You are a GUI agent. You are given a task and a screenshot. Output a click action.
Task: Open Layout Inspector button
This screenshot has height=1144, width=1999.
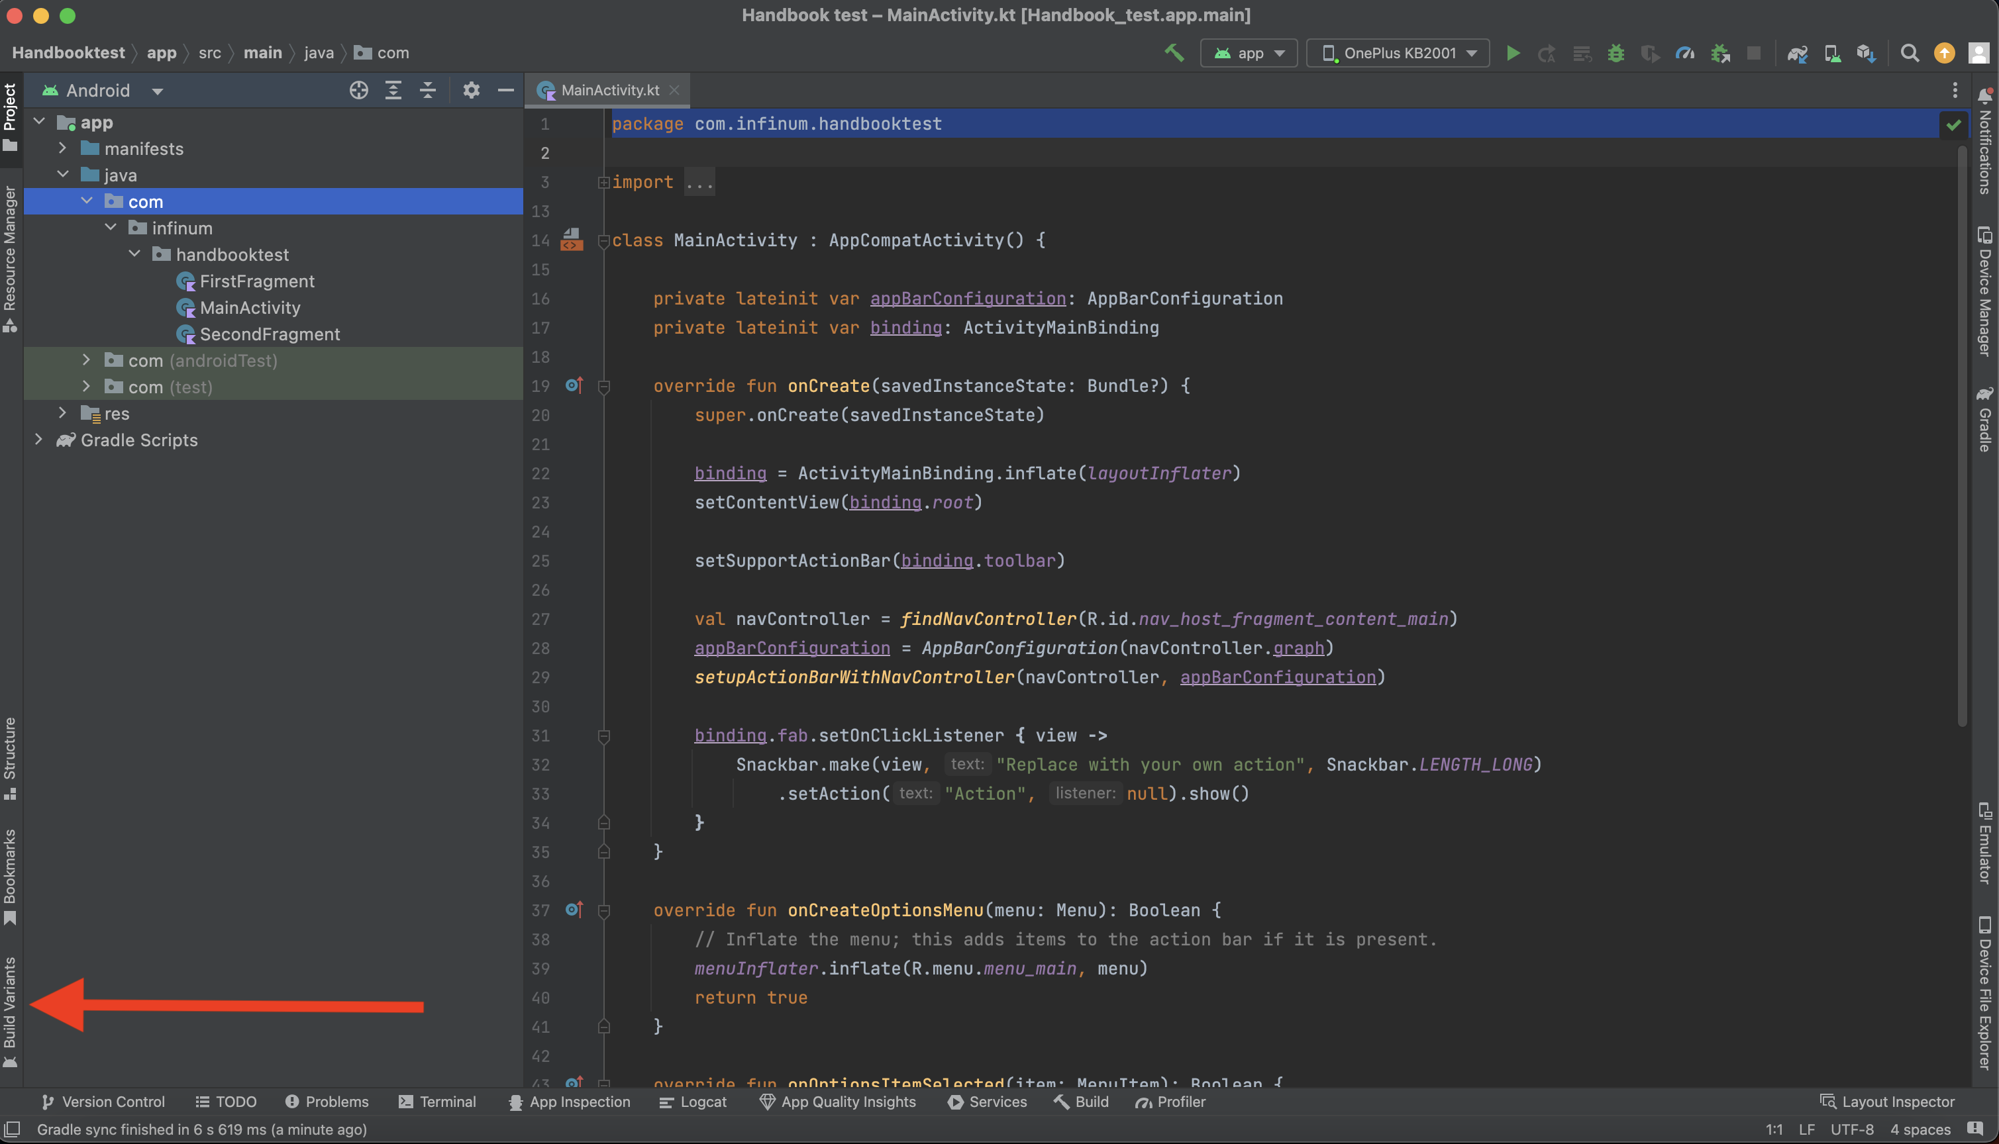(x=1887, y=1102)
